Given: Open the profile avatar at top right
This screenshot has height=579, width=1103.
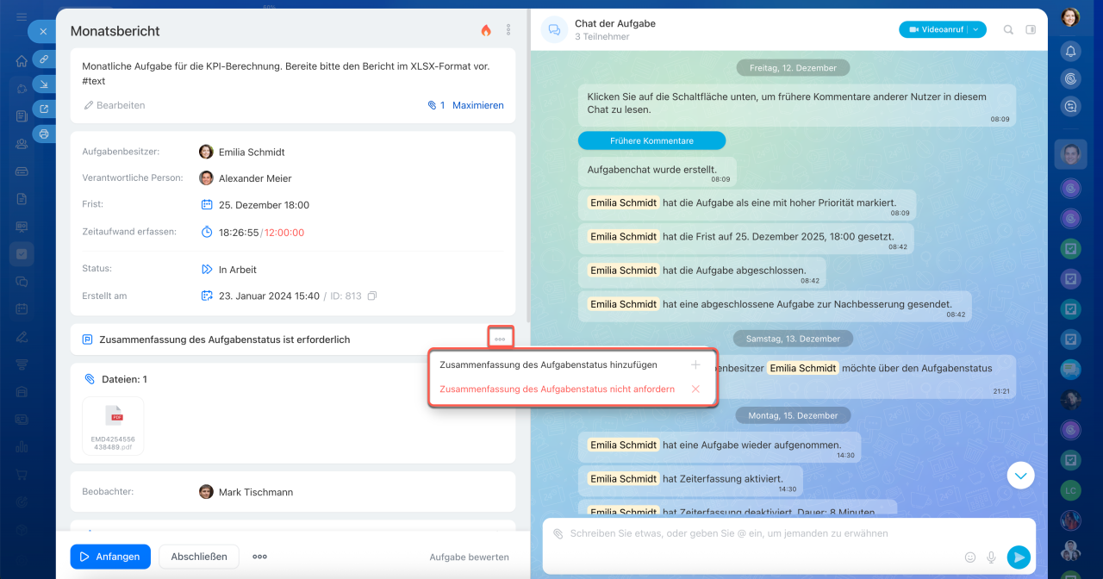Looking at the screenshot, I should pos(1070,17).
